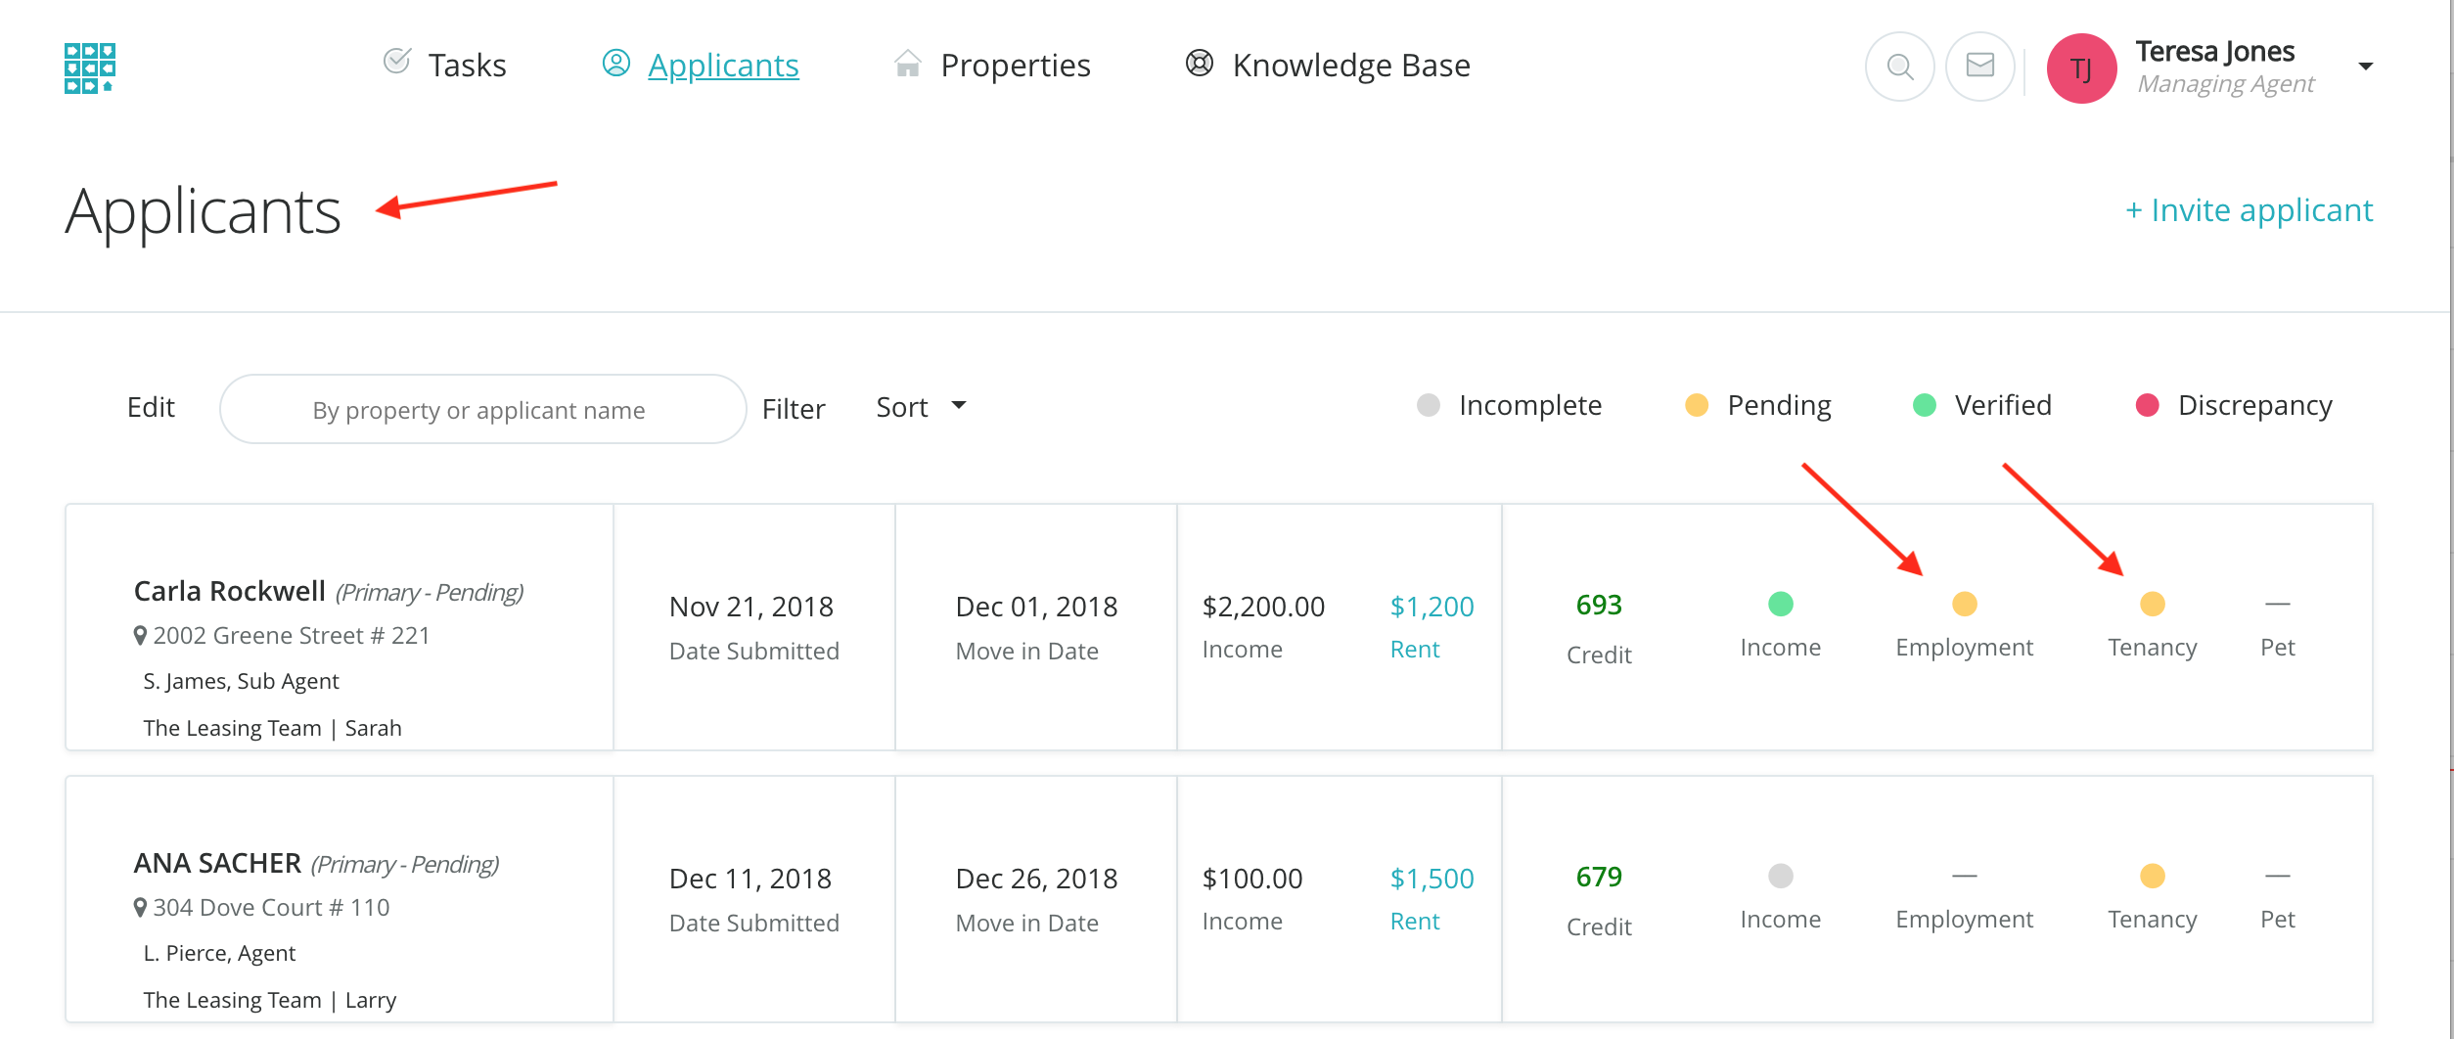The image size is (2454, 1039).
Task: Click the app logo grid icon
Action: 89,68
